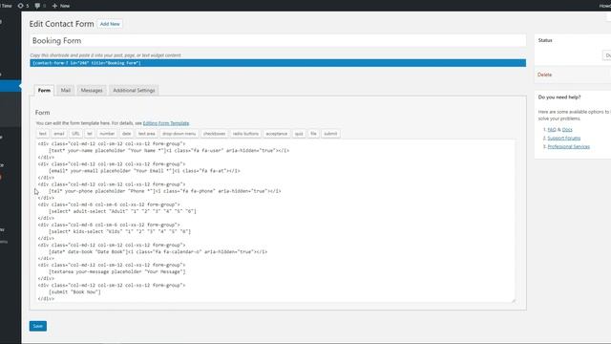Insert a checkboxes tag
This screenshot has height=344, width=611.
214,134
